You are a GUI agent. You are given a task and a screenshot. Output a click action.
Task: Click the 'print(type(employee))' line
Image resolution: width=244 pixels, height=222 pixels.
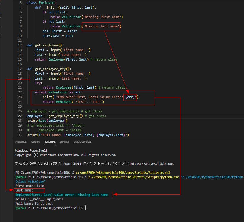[47, 121]
